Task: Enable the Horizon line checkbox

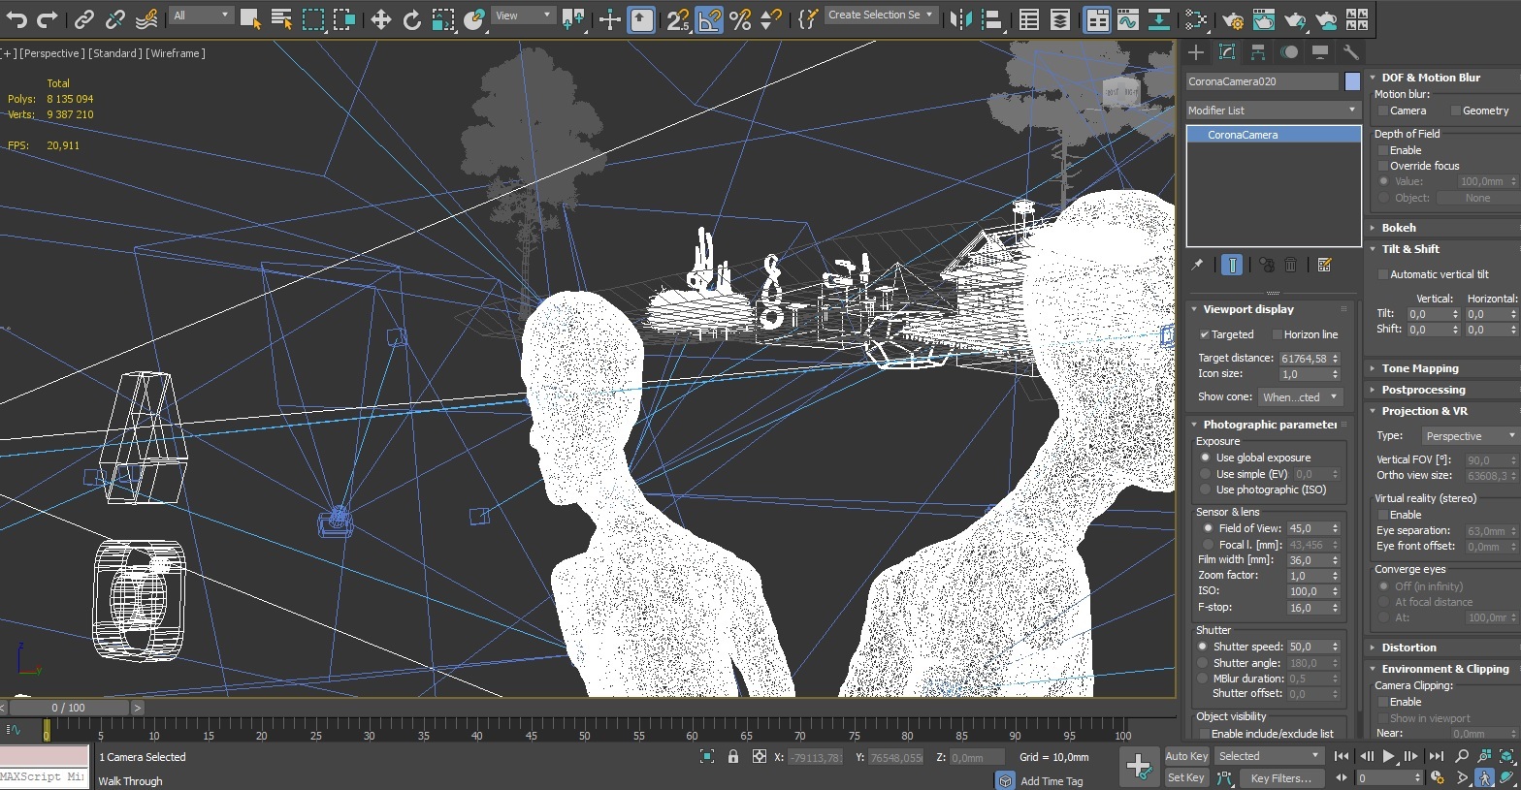Action: coord(1277,334)
